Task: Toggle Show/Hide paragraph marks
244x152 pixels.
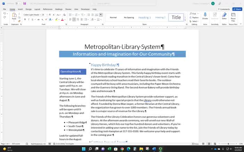Action: [101, 15]
